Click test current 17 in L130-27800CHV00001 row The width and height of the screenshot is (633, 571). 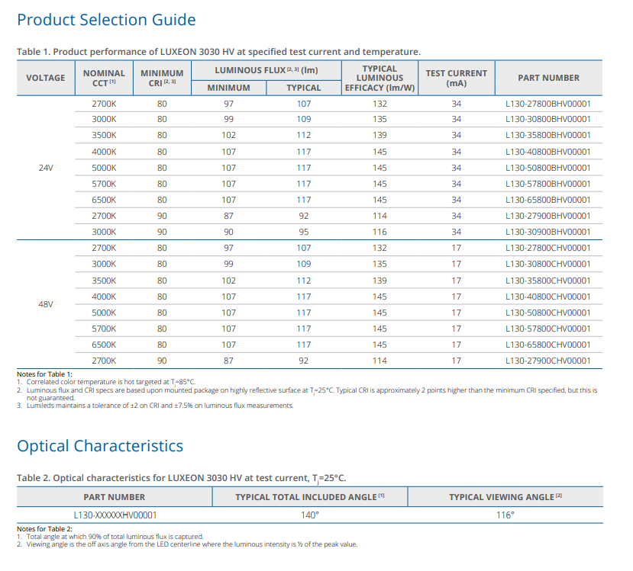pos(456,249)
